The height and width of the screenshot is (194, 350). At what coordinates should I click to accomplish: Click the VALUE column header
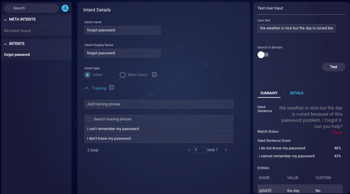(292, 178)
